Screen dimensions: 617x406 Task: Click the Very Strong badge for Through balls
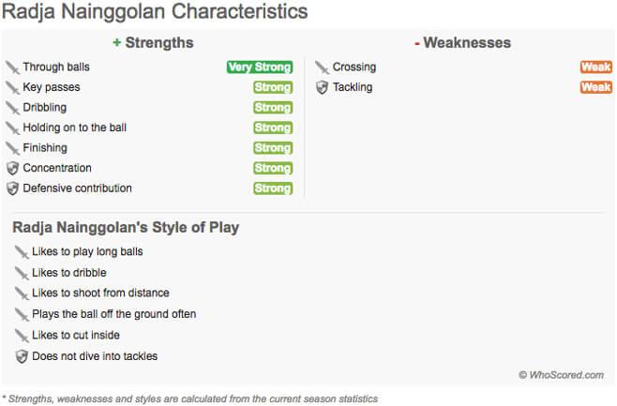coord(259,68)
